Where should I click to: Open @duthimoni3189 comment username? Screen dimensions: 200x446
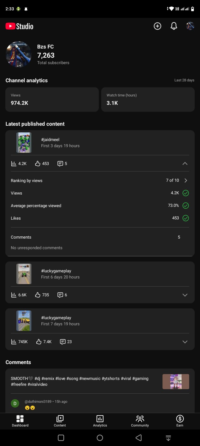pos(38,402)
